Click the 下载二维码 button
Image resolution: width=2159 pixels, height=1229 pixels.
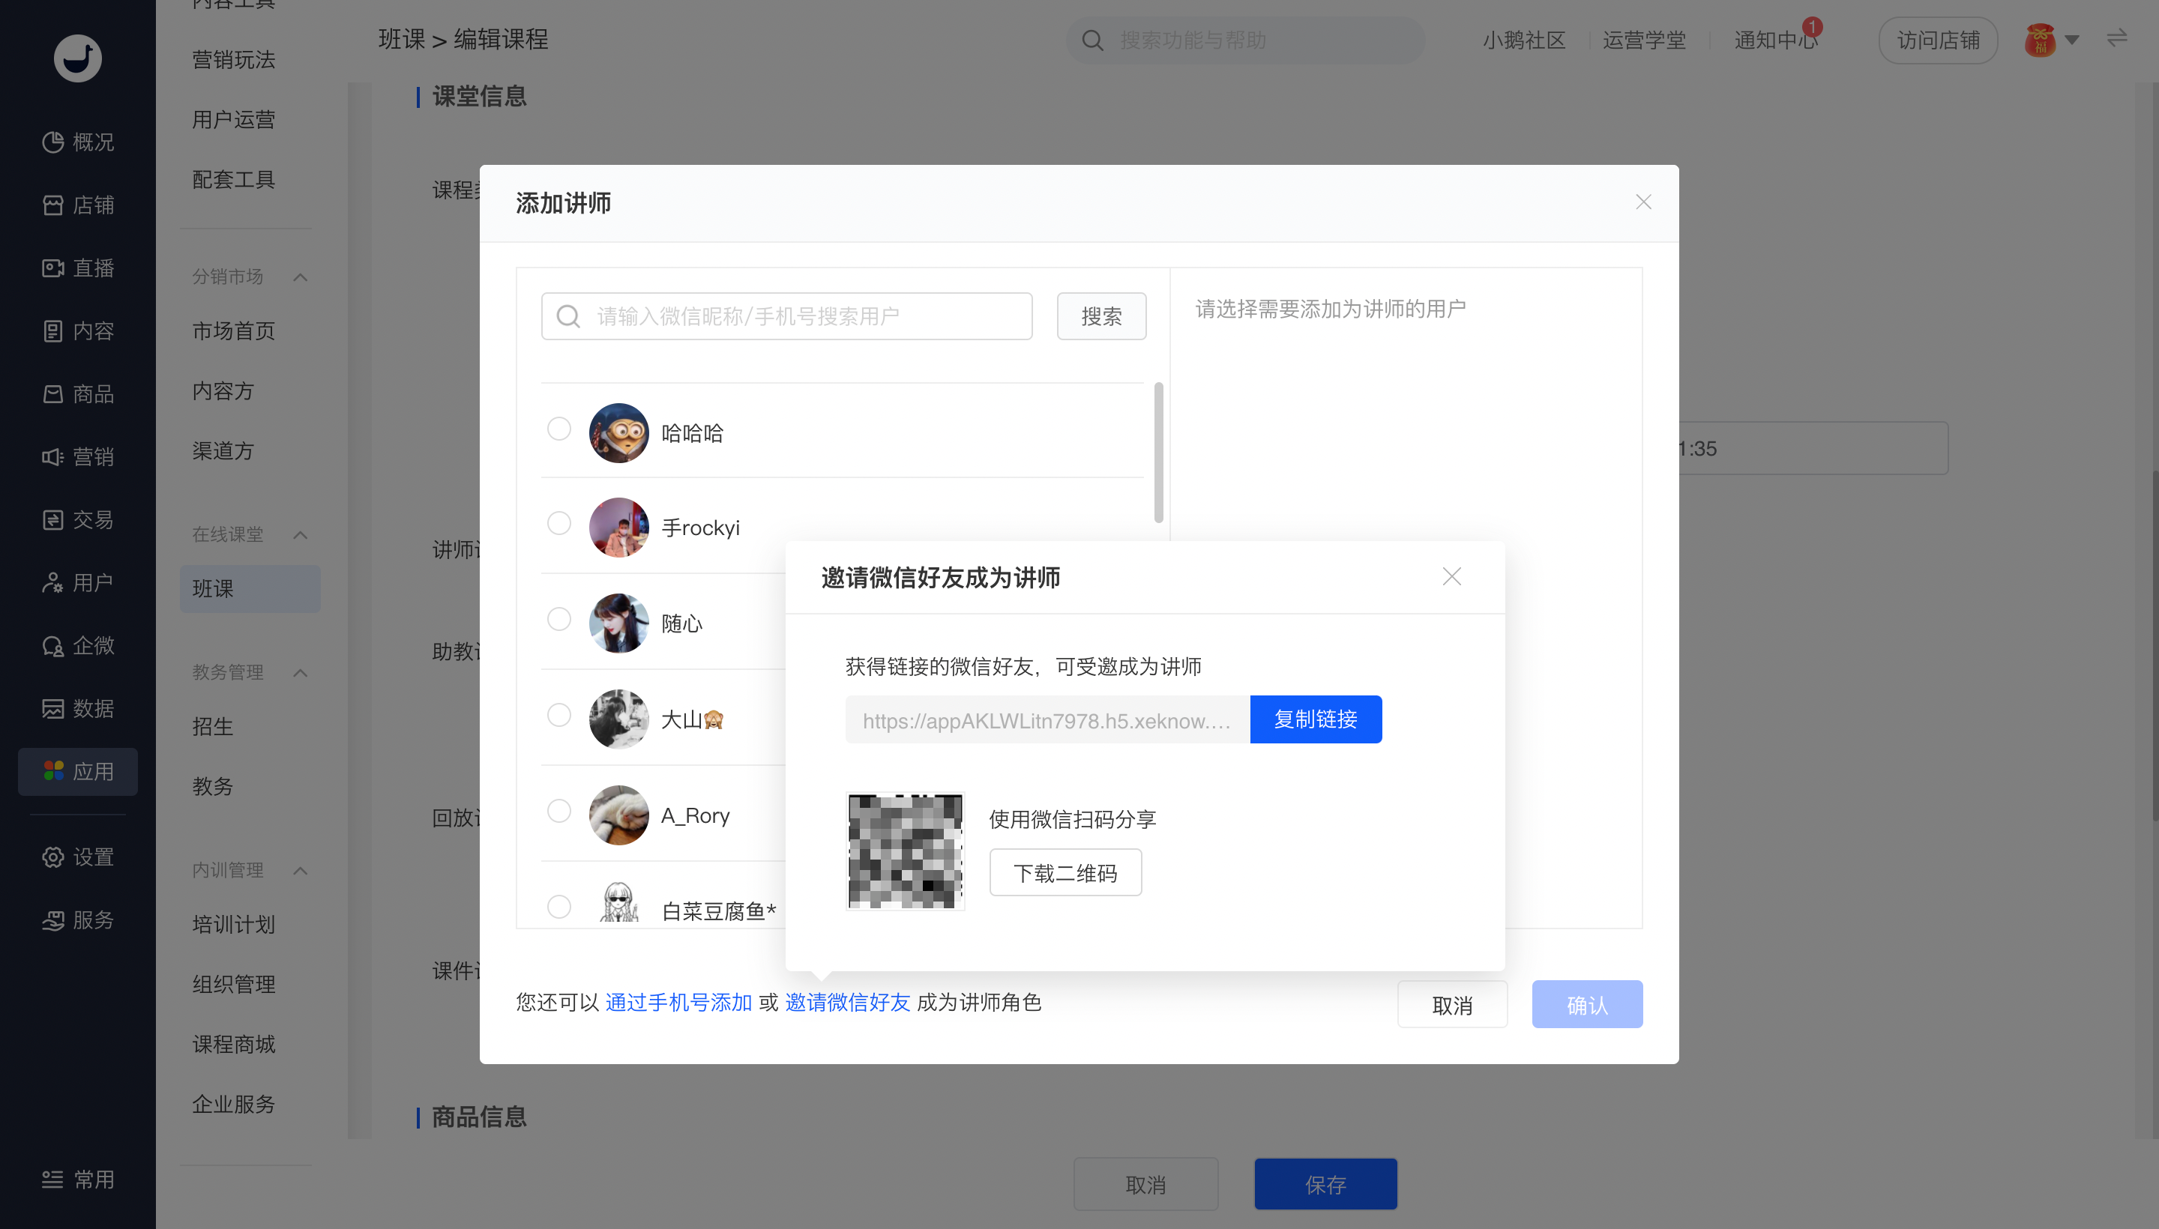tap(1065, 872)
